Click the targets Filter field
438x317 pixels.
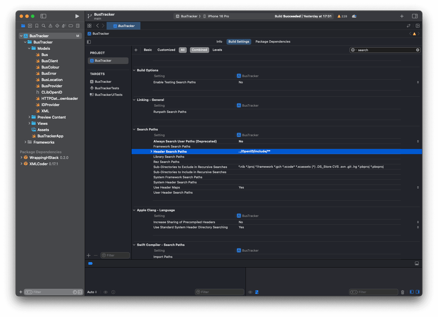click(x=115, y=255)
